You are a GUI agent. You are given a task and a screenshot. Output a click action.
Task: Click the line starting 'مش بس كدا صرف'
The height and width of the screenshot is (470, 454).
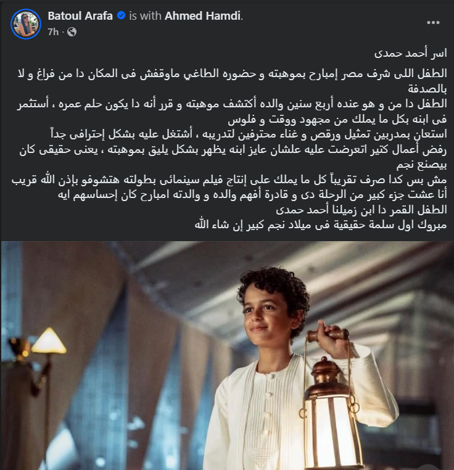[x=229, y=179]
